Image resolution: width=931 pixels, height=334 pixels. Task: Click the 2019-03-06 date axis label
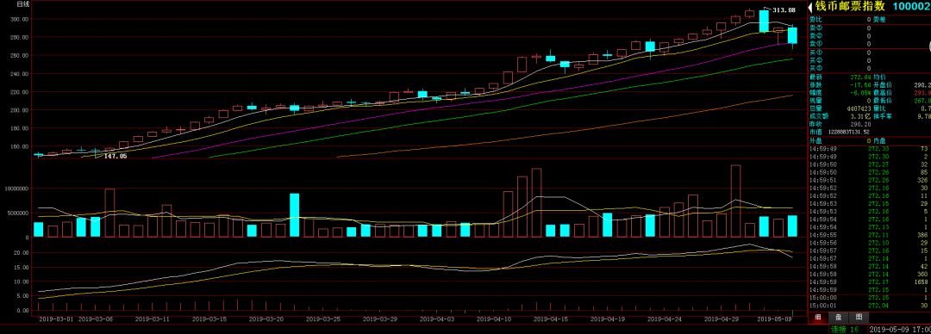[97, 319]
